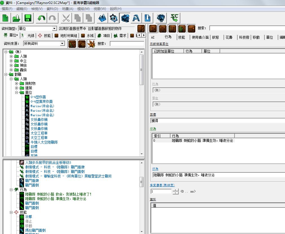Switch to the 技能 tab in right panel

coord(182,37)
